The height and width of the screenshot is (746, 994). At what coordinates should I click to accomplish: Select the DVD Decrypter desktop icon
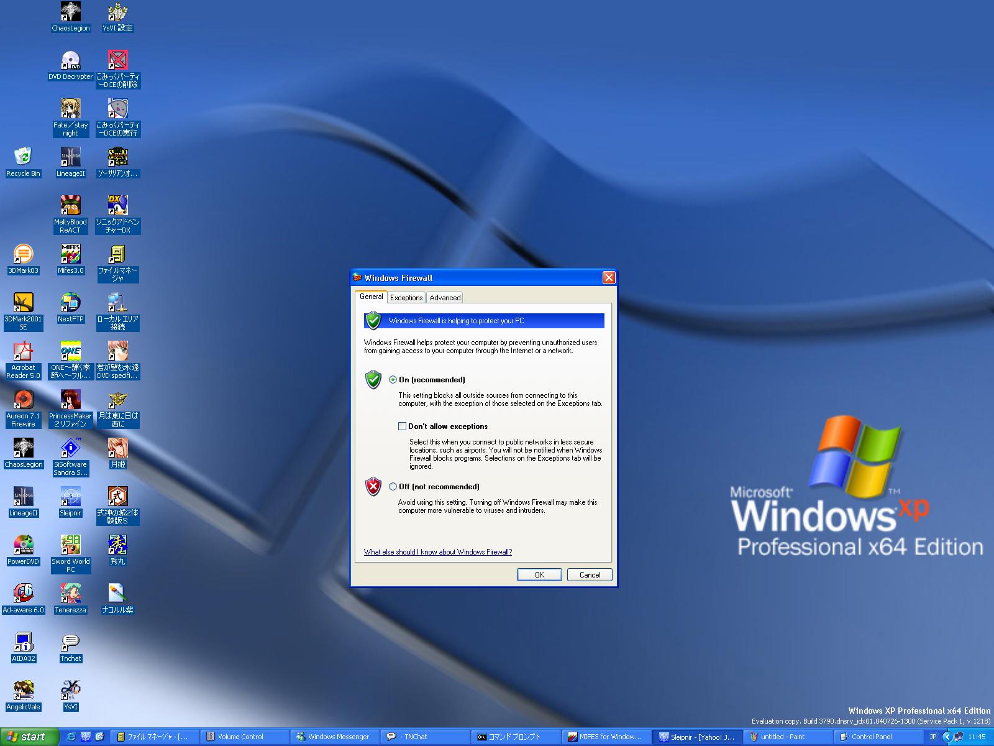(x=70, y=61)
